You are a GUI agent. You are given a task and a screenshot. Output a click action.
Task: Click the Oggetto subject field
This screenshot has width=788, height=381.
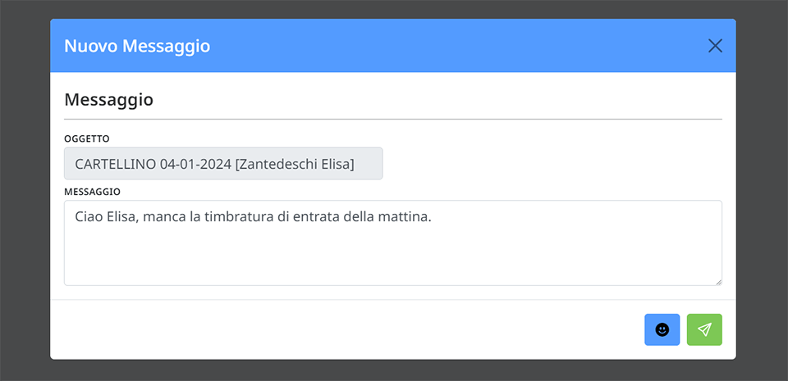(x=223, y=163)
